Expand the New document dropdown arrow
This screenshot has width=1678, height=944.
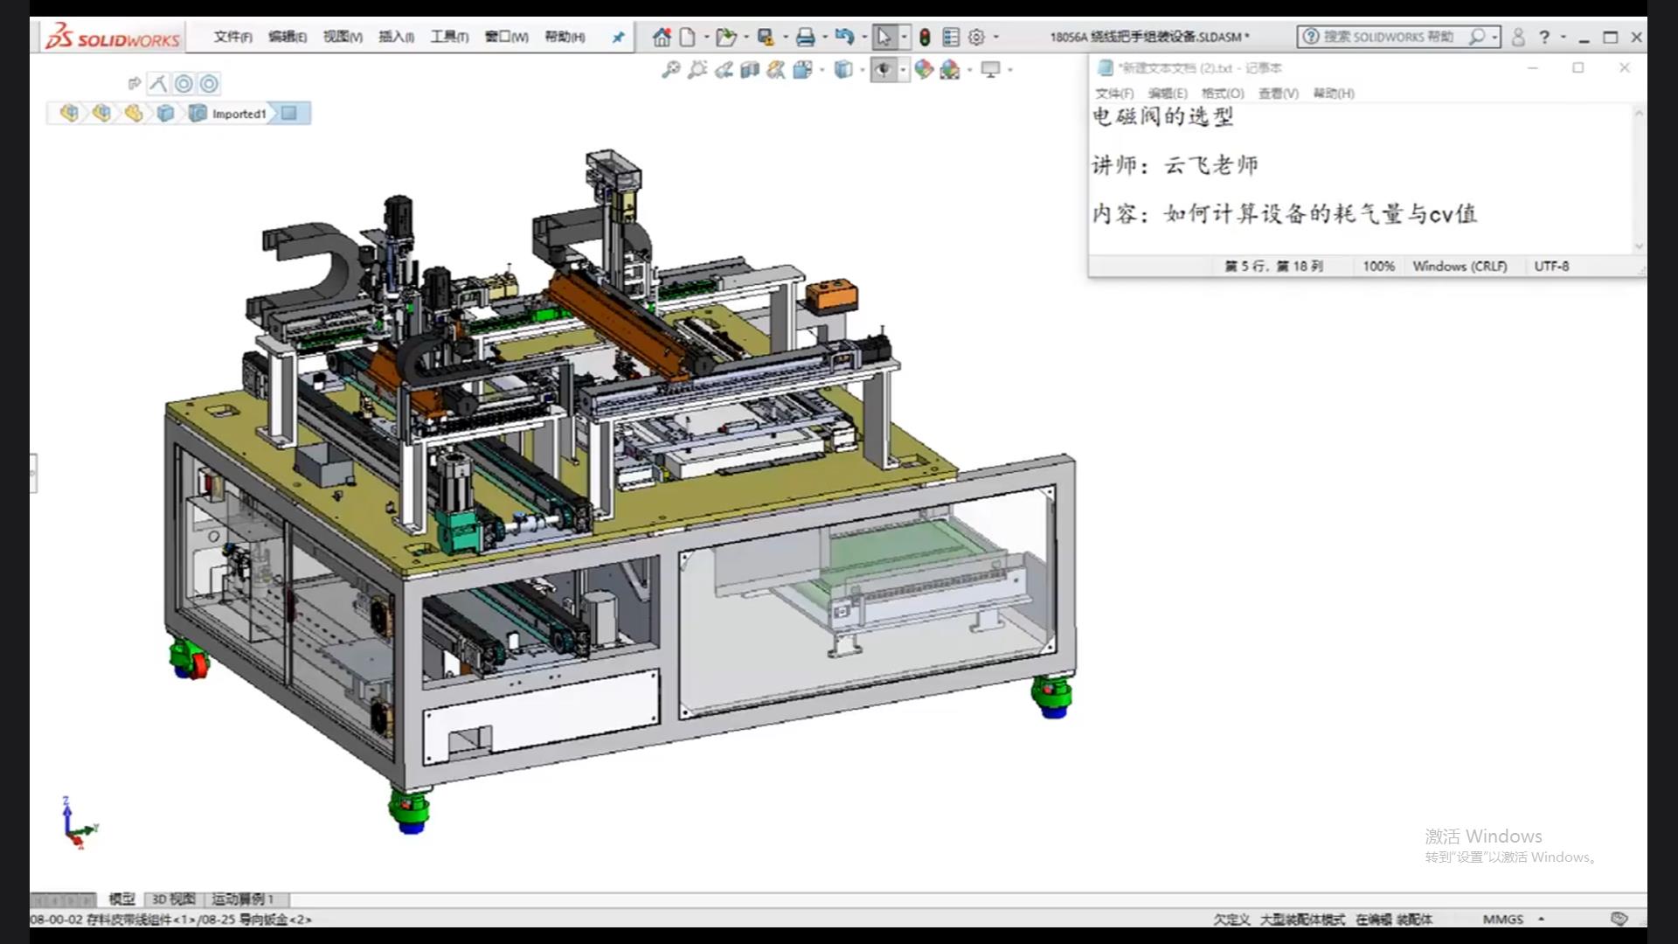click(x=706, y=37)
